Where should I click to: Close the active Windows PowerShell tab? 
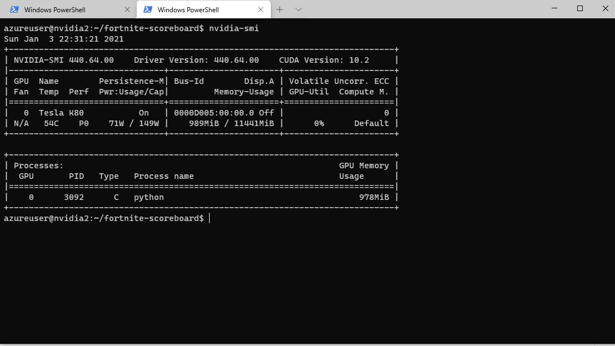tap(261, 9)
